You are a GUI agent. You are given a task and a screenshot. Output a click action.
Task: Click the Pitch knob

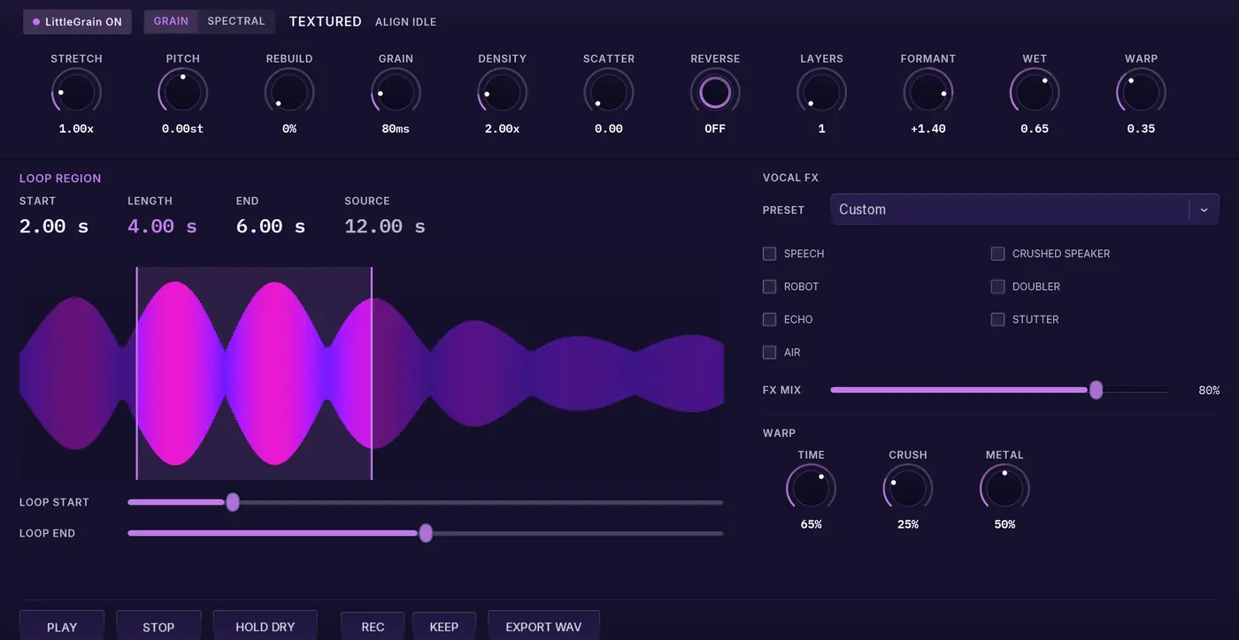[183, 93]
